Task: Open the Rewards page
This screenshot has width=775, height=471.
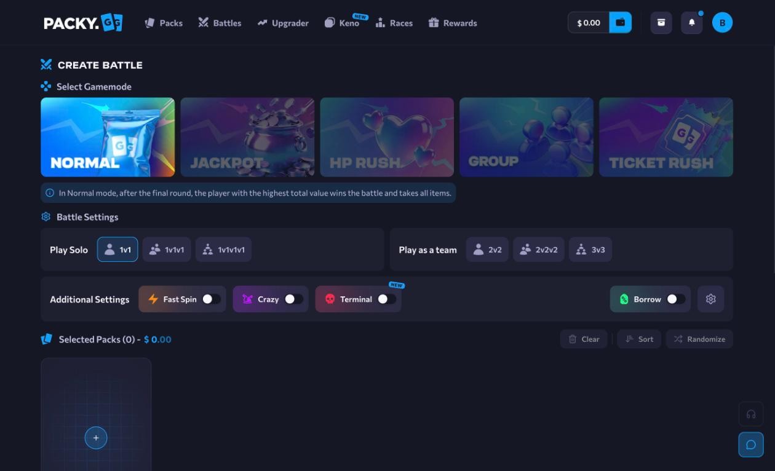Action: pyautogui.click(x=453, y=23)
